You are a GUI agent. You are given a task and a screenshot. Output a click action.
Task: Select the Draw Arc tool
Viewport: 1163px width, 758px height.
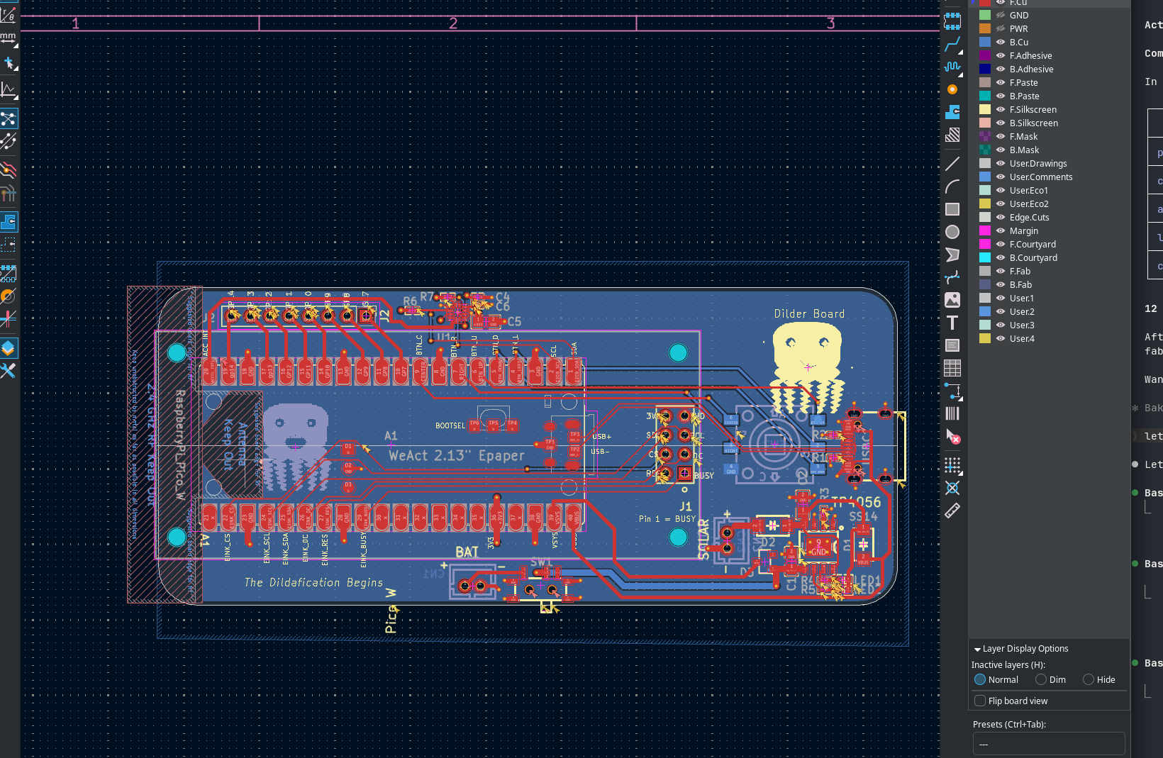point(952,186)
